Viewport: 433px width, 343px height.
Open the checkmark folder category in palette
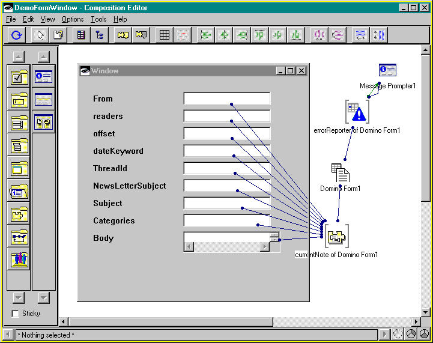[19, 77]
